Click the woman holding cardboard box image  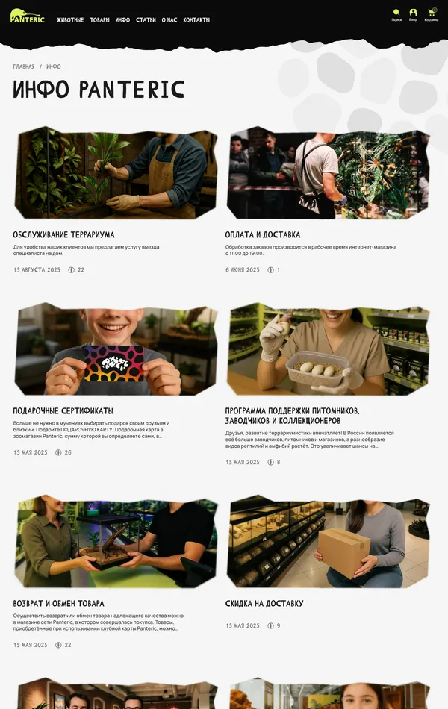tap(328, 542)
